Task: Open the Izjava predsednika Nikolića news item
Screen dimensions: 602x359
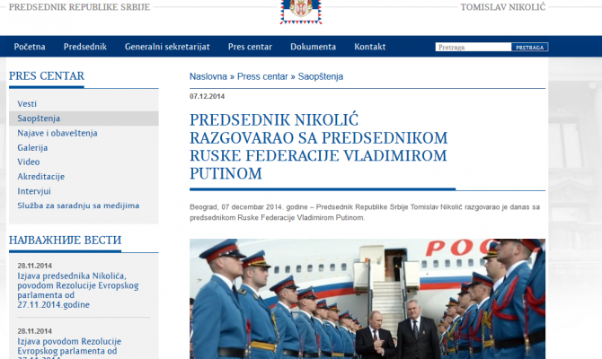Action: (78, 291)
